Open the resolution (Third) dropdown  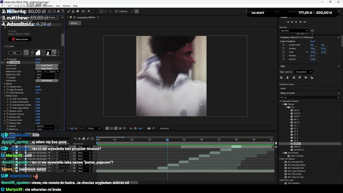pyautogui.click(x=94, y=128)
